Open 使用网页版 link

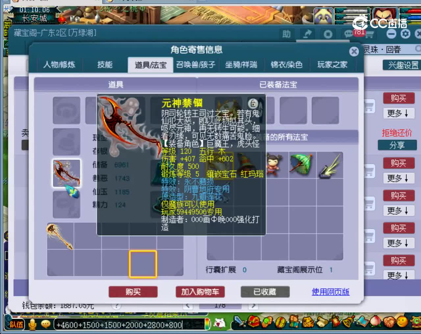coord(331,292)
